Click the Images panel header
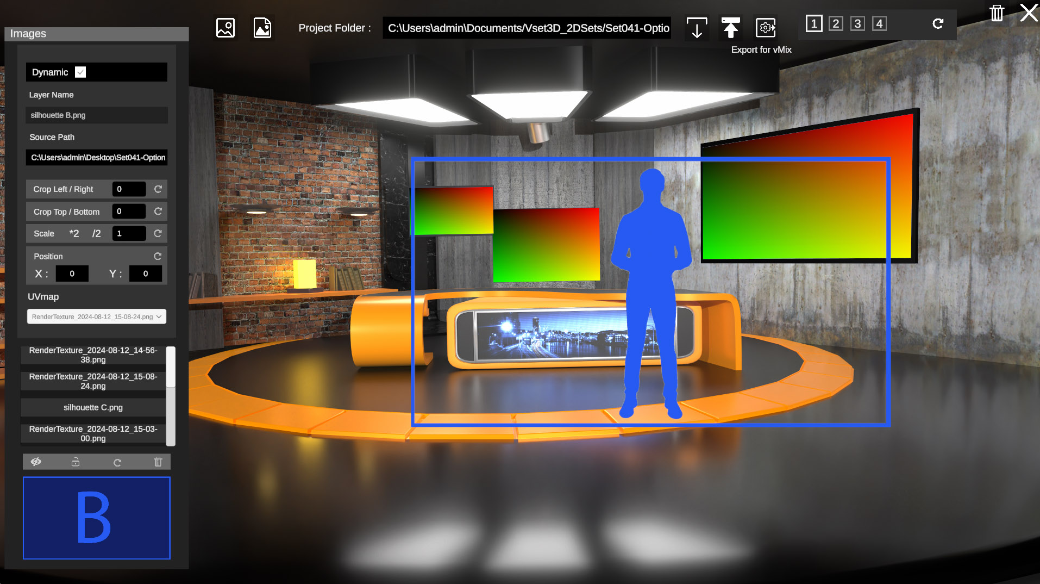 click(x=97, y=34)
